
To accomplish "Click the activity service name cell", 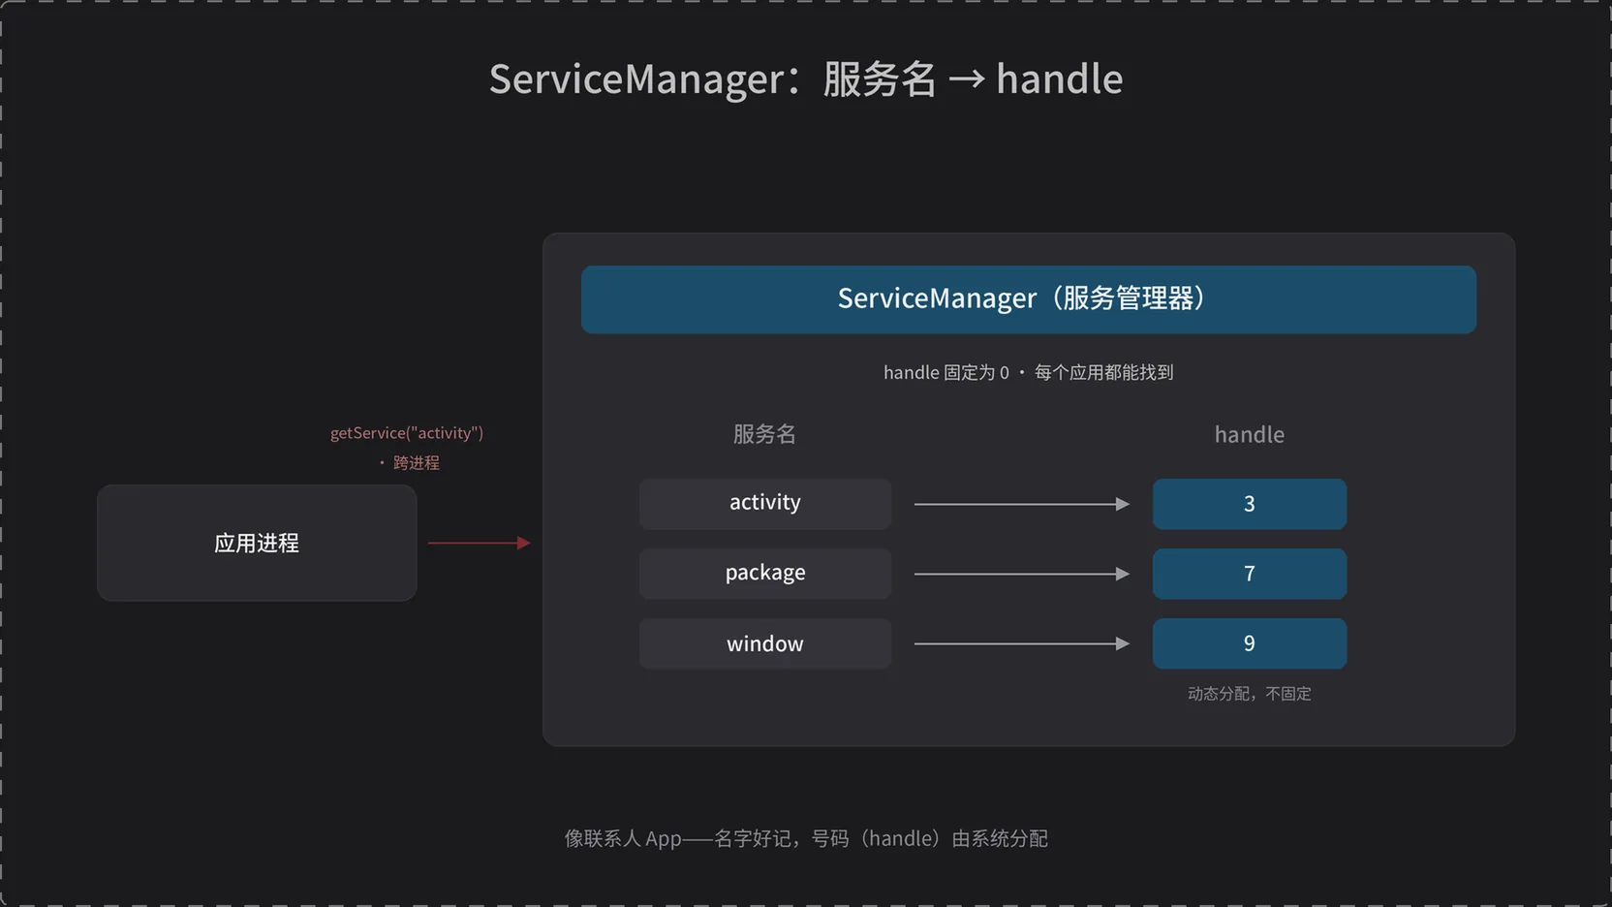I will click(765, 504).
